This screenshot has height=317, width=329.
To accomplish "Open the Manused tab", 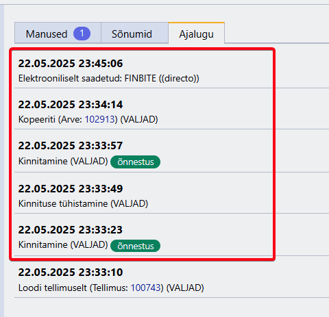I will tap(58, 33).
